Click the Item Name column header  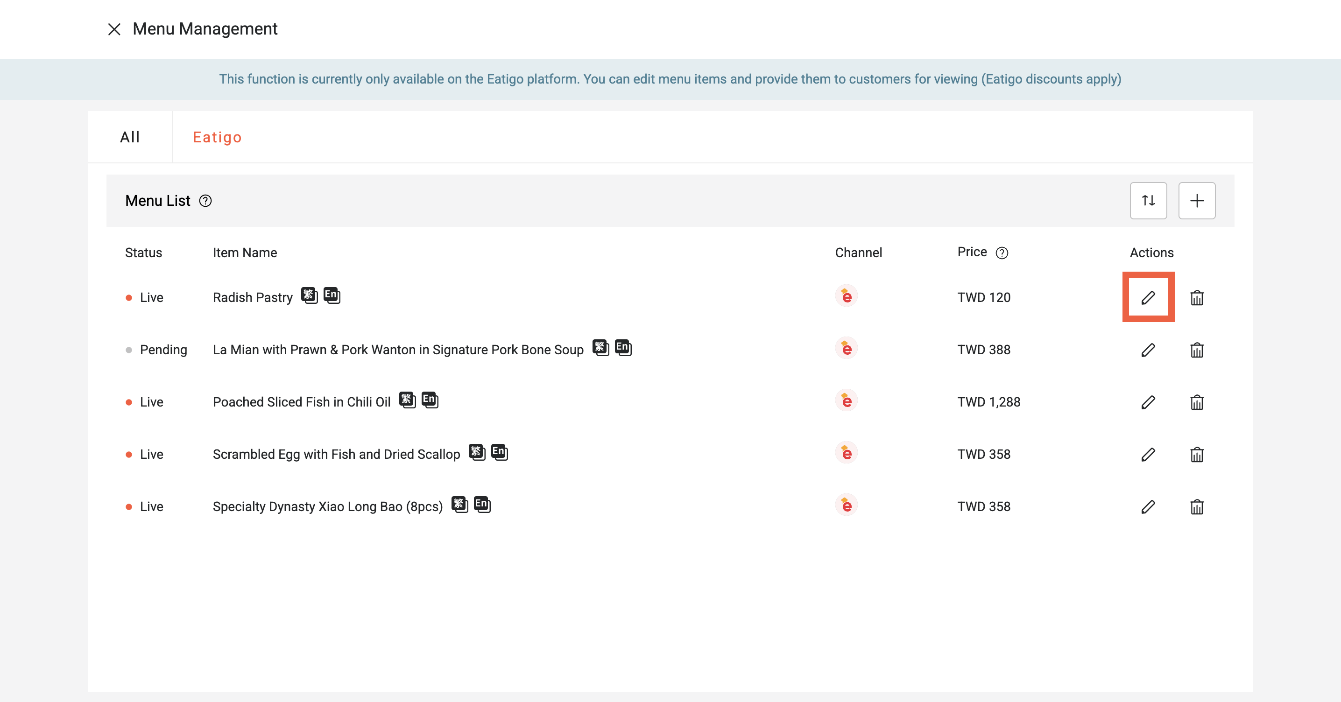pyautogui.click(x=245, y=253)
